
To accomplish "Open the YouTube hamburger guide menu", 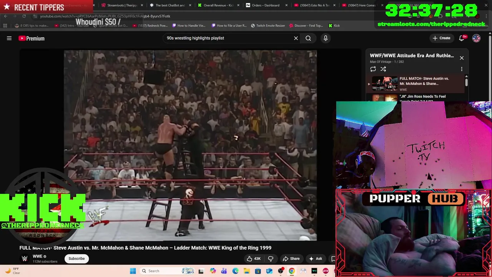I will [9, 38].
